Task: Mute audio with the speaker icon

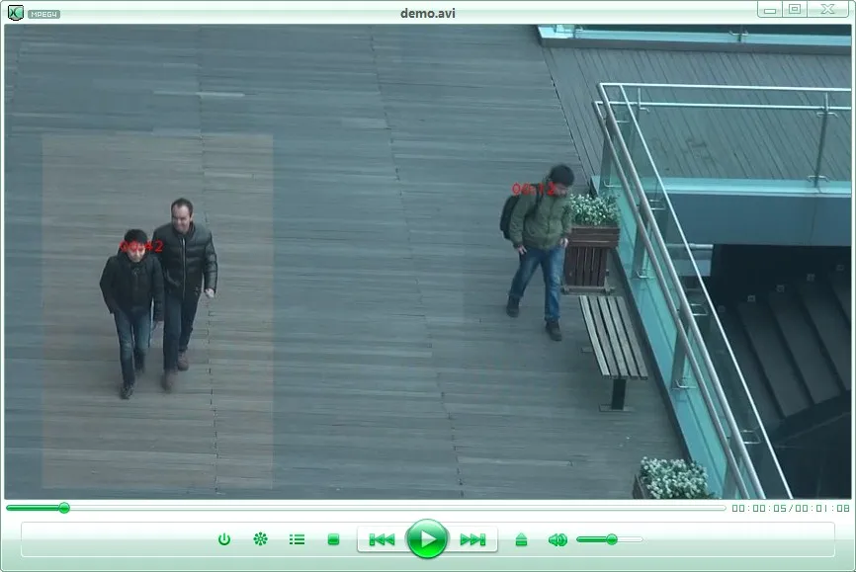Action: pos(557,539)
